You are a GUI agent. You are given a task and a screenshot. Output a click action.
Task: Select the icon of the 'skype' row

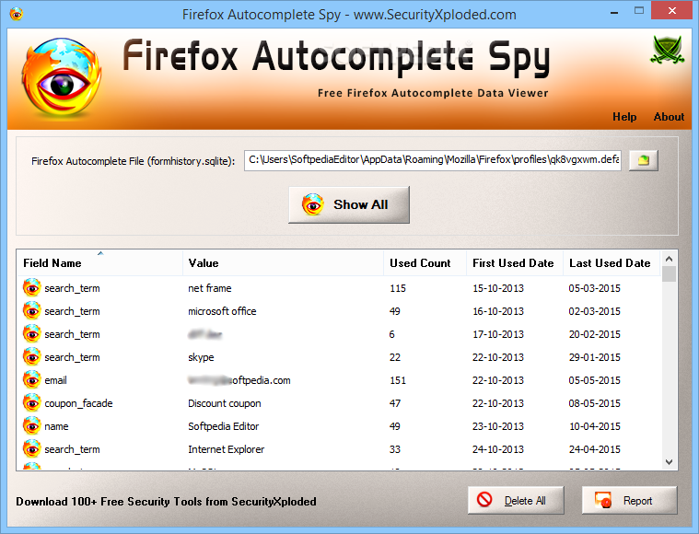pos(31,357)
